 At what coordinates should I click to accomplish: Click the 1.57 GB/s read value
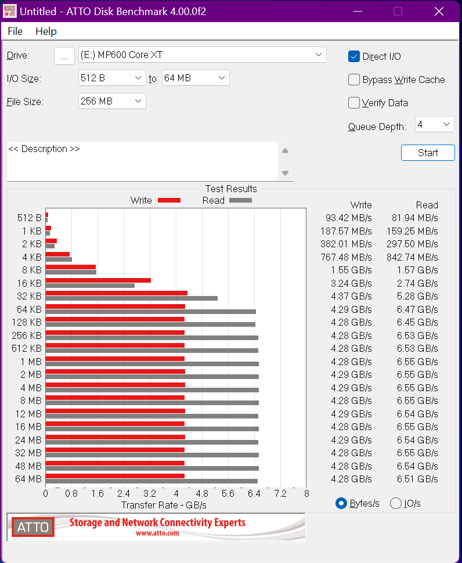pos(417,270)
